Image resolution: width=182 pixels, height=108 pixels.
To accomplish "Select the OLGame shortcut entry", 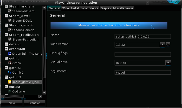I will coord(18,91).
